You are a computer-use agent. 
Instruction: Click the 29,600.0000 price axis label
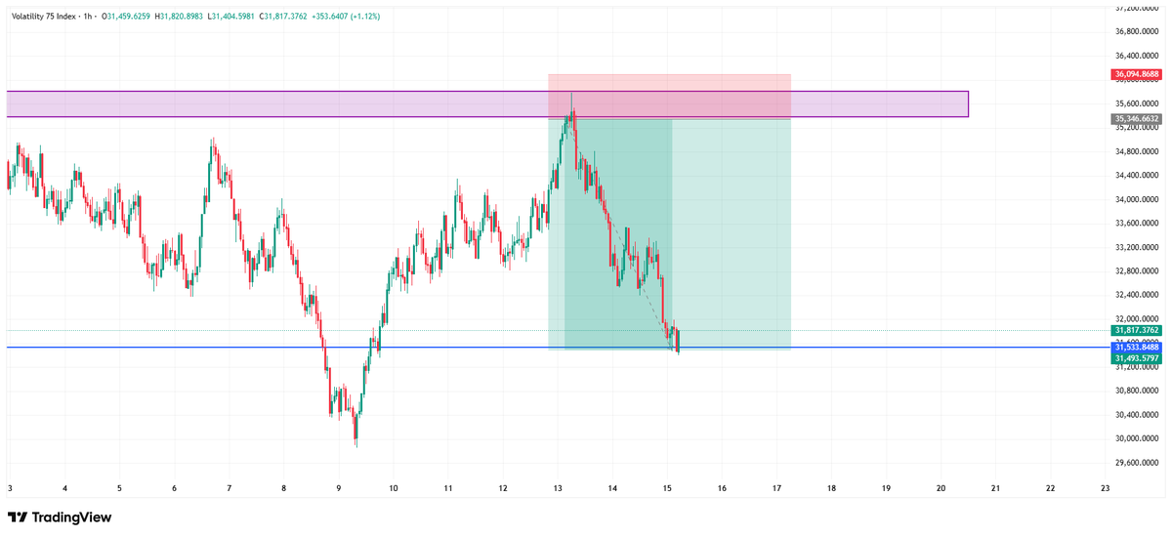point(1138,463)
